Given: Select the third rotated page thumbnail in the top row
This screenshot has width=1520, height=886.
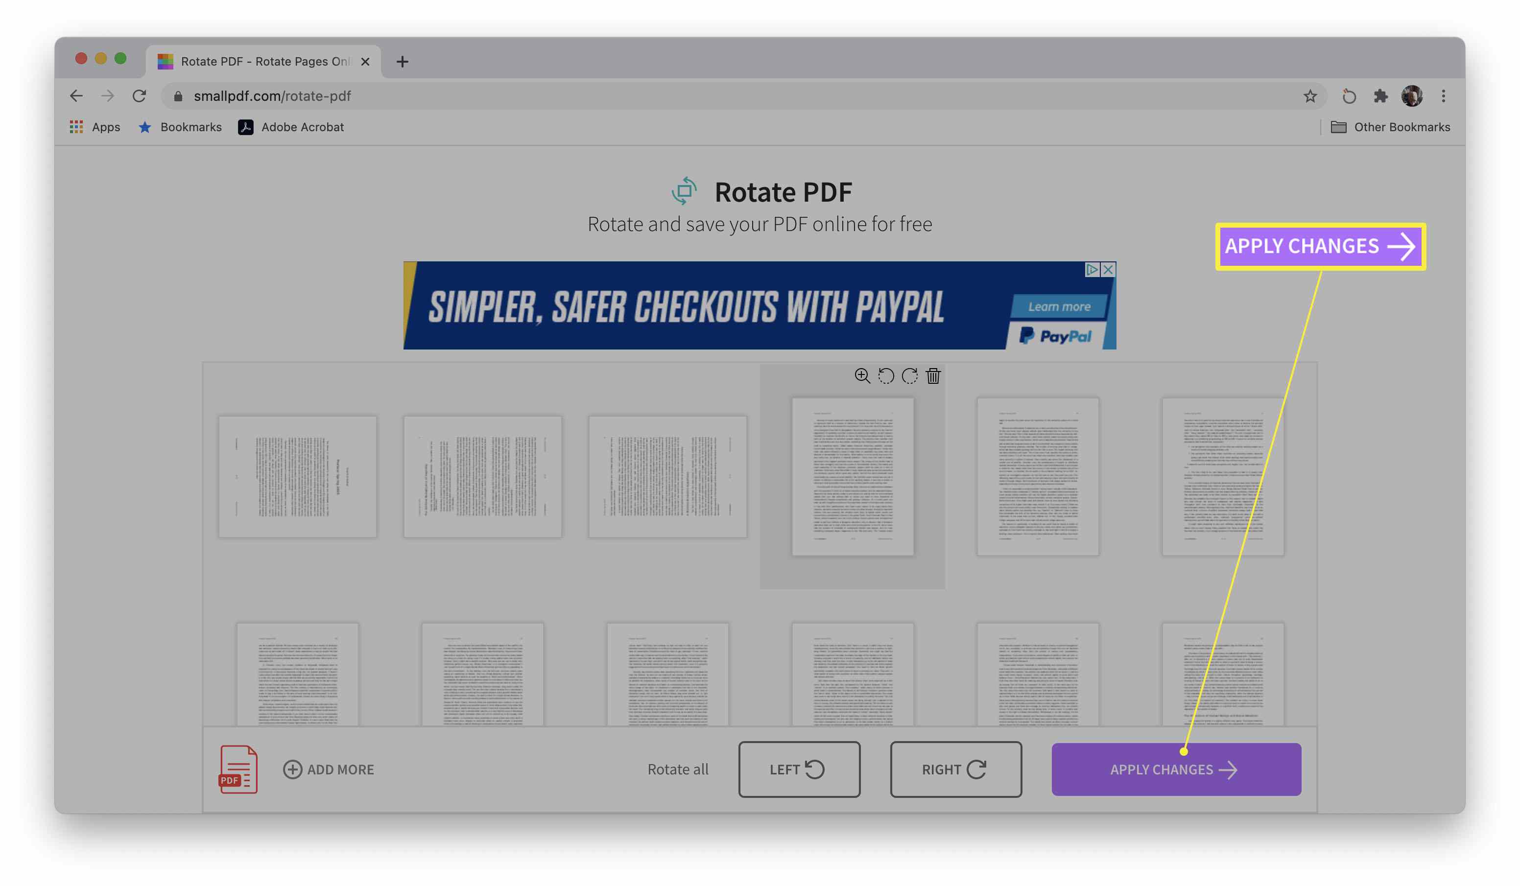Looking at the screenshot, I should click(x=668, y=476).
